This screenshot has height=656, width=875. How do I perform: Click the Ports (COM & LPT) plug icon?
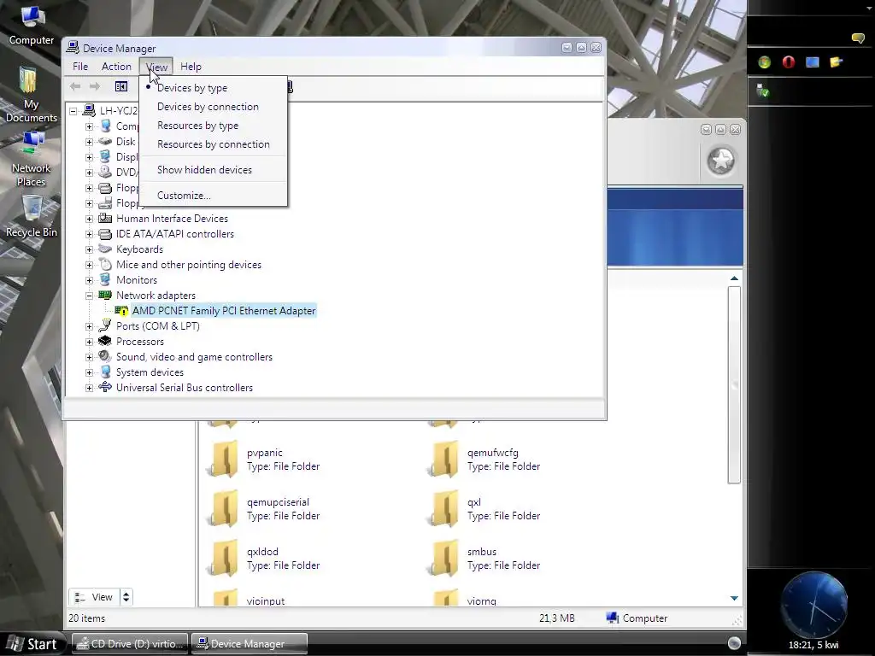(105, 325)
